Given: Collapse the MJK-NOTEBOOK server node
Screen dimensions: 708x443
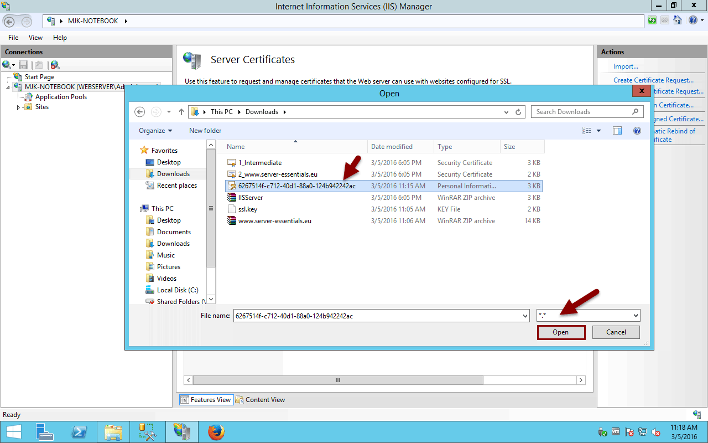Looking at the screenshot, I should pos(8,87).
